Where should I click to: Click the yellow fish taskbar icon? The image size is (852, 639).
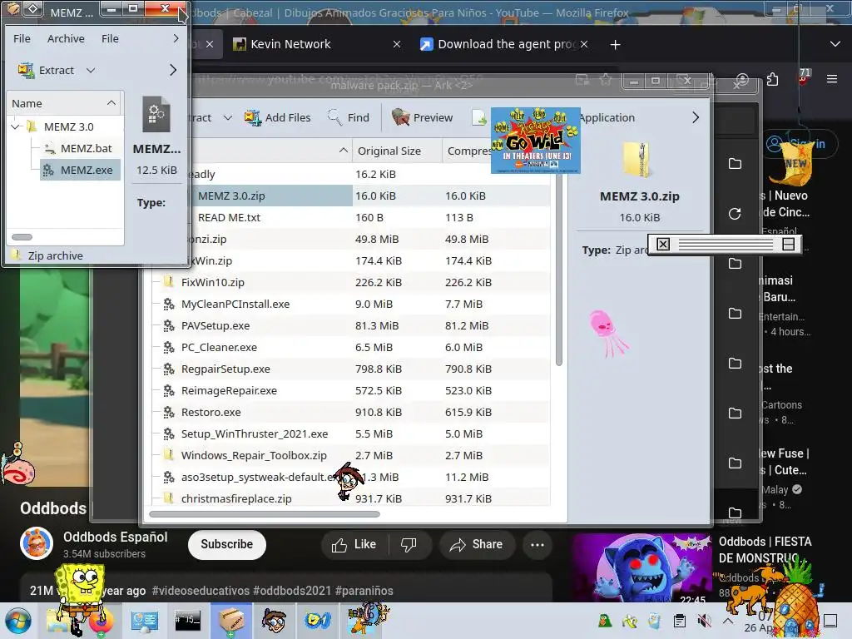click(x=318, y=620)
